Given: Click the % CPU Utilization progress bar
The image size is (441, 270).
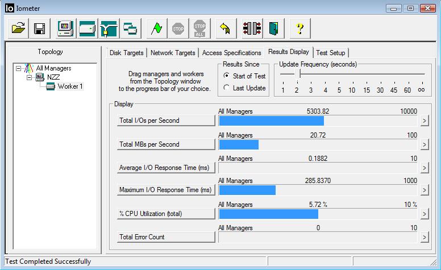Looking at the screenshot, I should click(318, 214).
